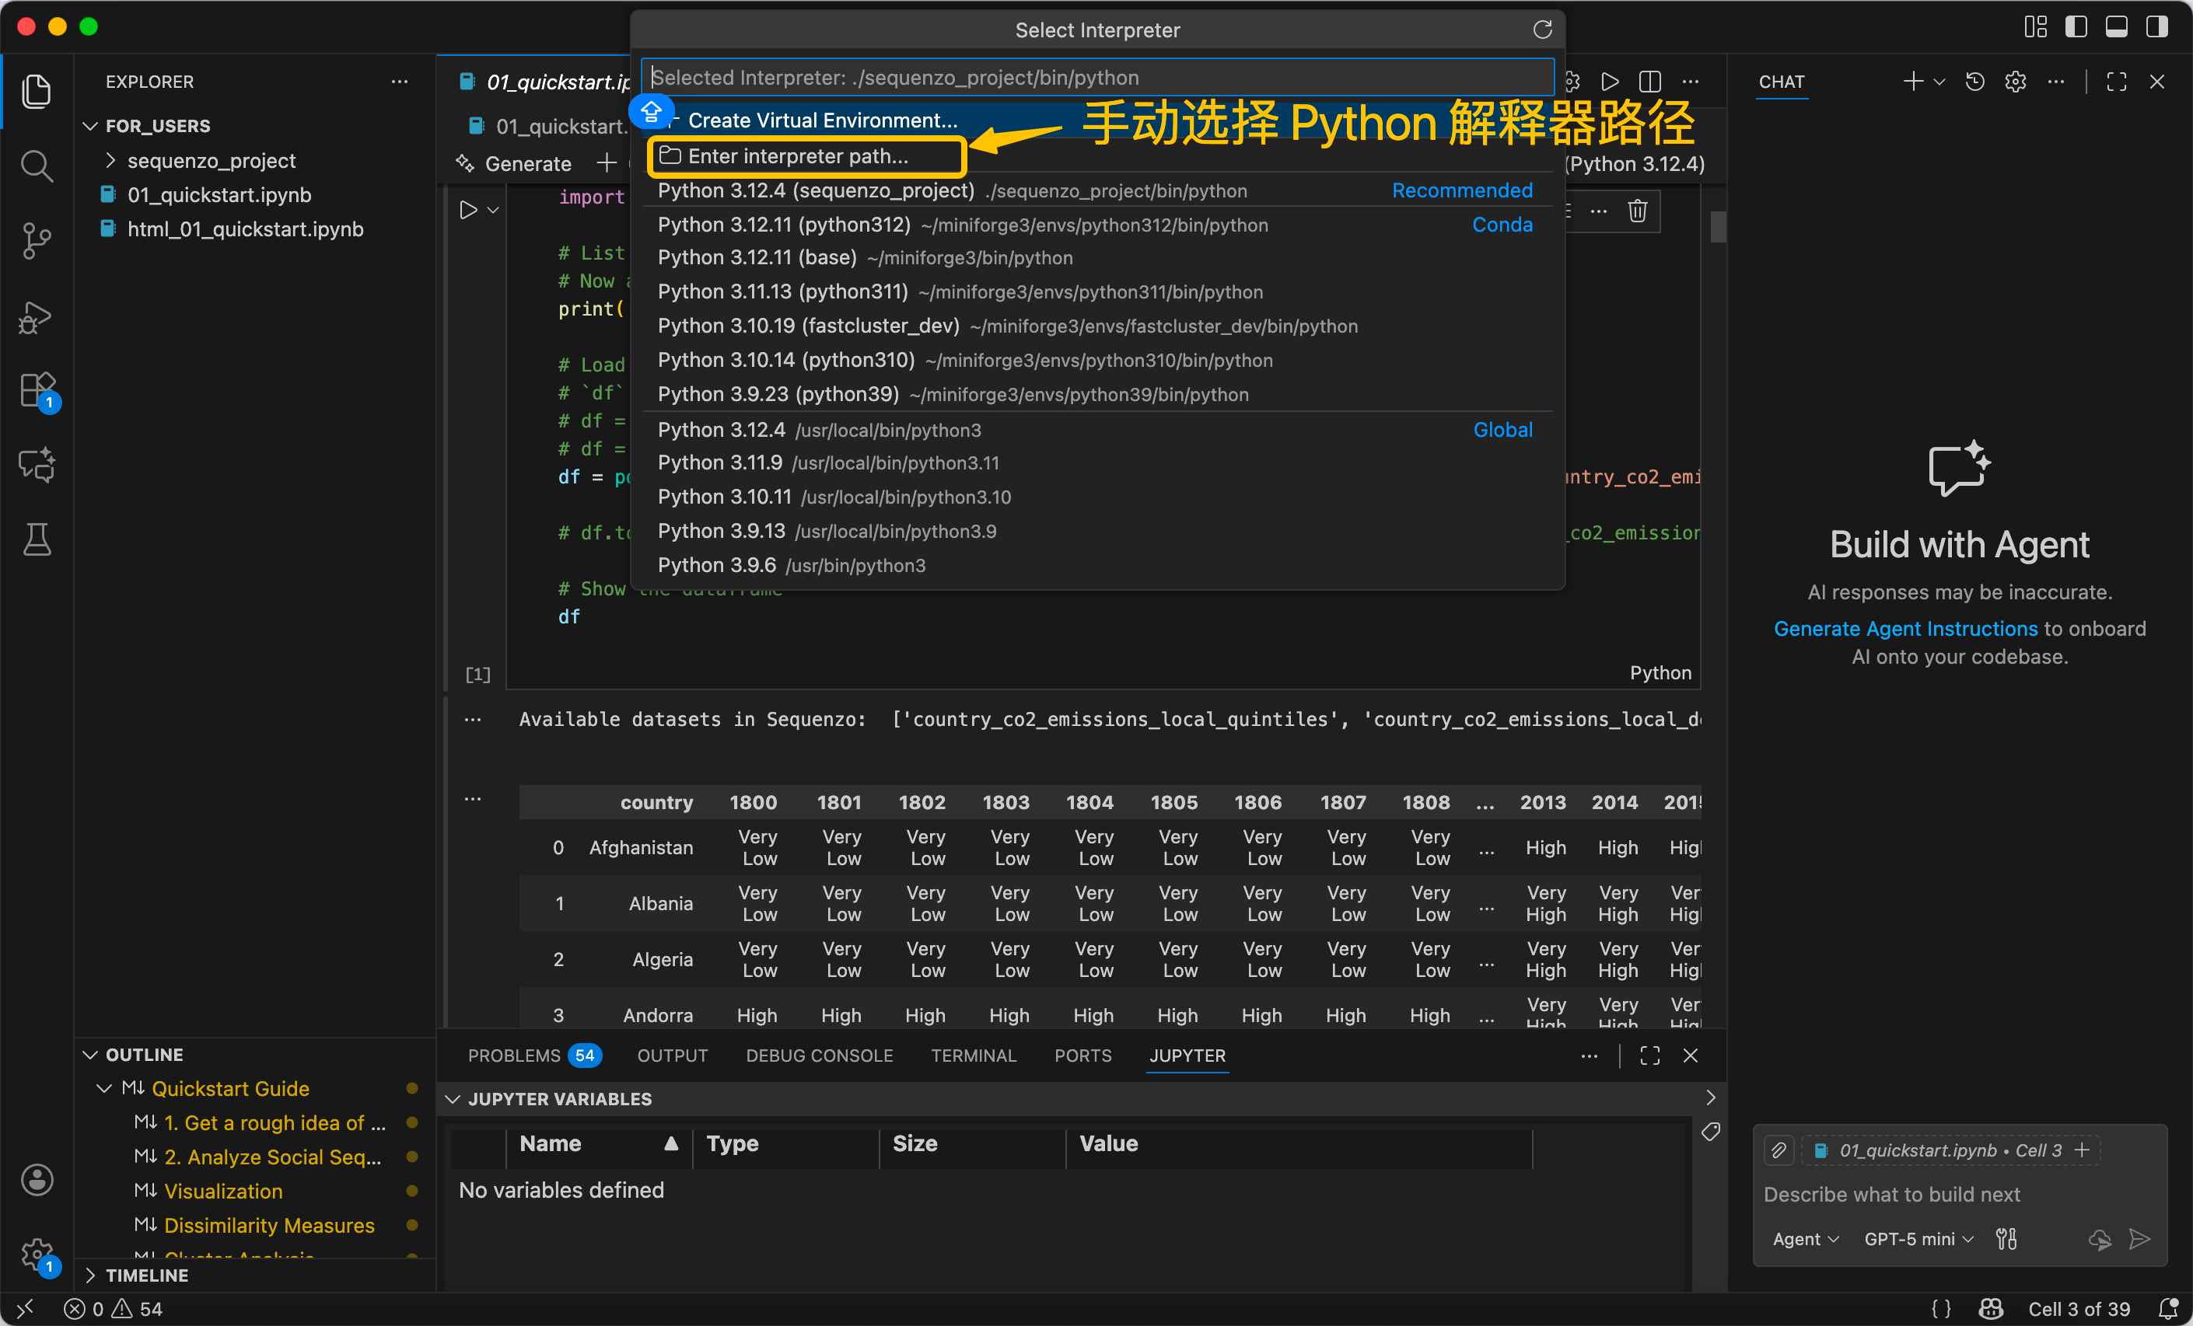The height and width of the screenshot is (1326, 2193).
Task: Click the chat history icon
Action: tap(1974, 82)
